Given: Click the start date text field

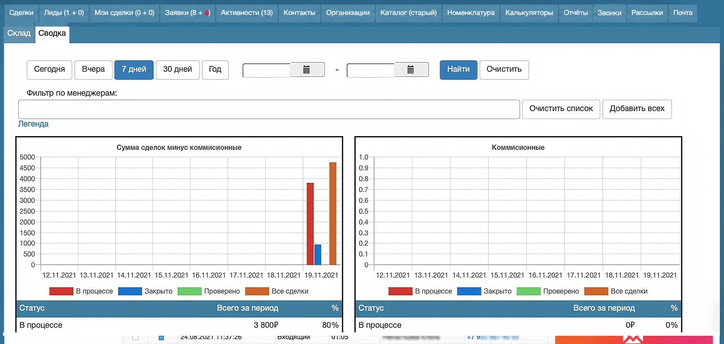Looking at the screenshot, I should coord(267,70).
